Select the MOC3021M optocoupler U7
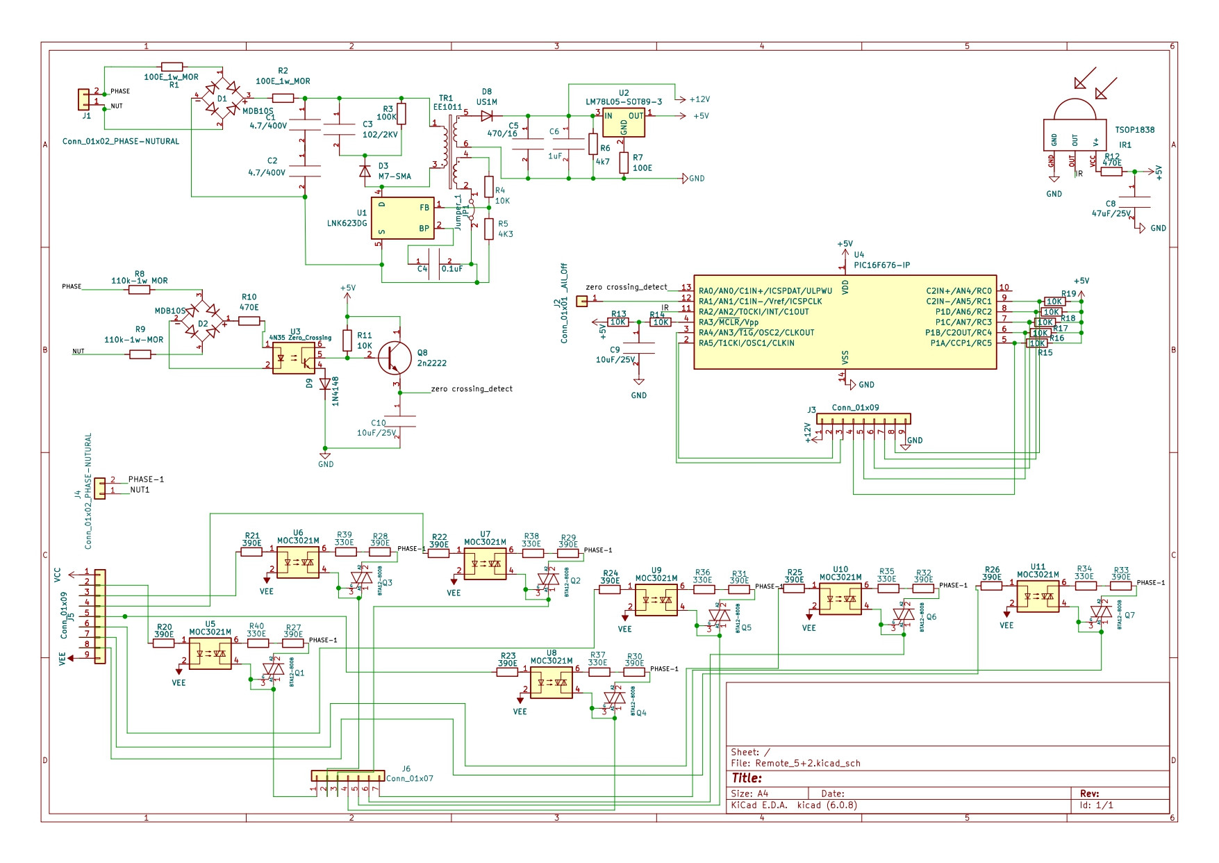 485,564
